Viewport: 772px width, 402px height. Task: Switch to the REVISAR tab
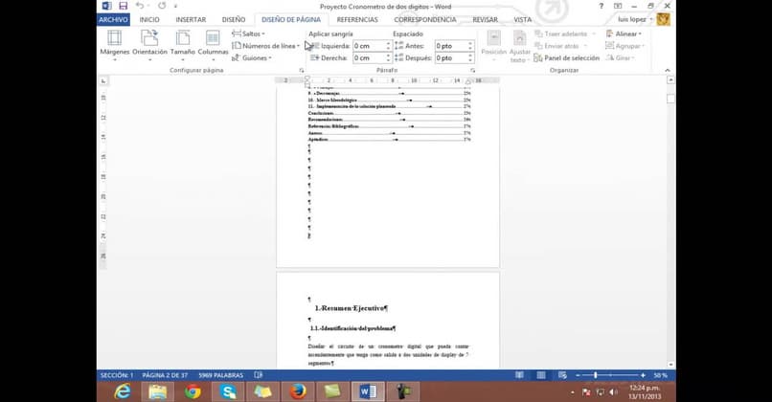pyautogui.click(x=485, y=20)
